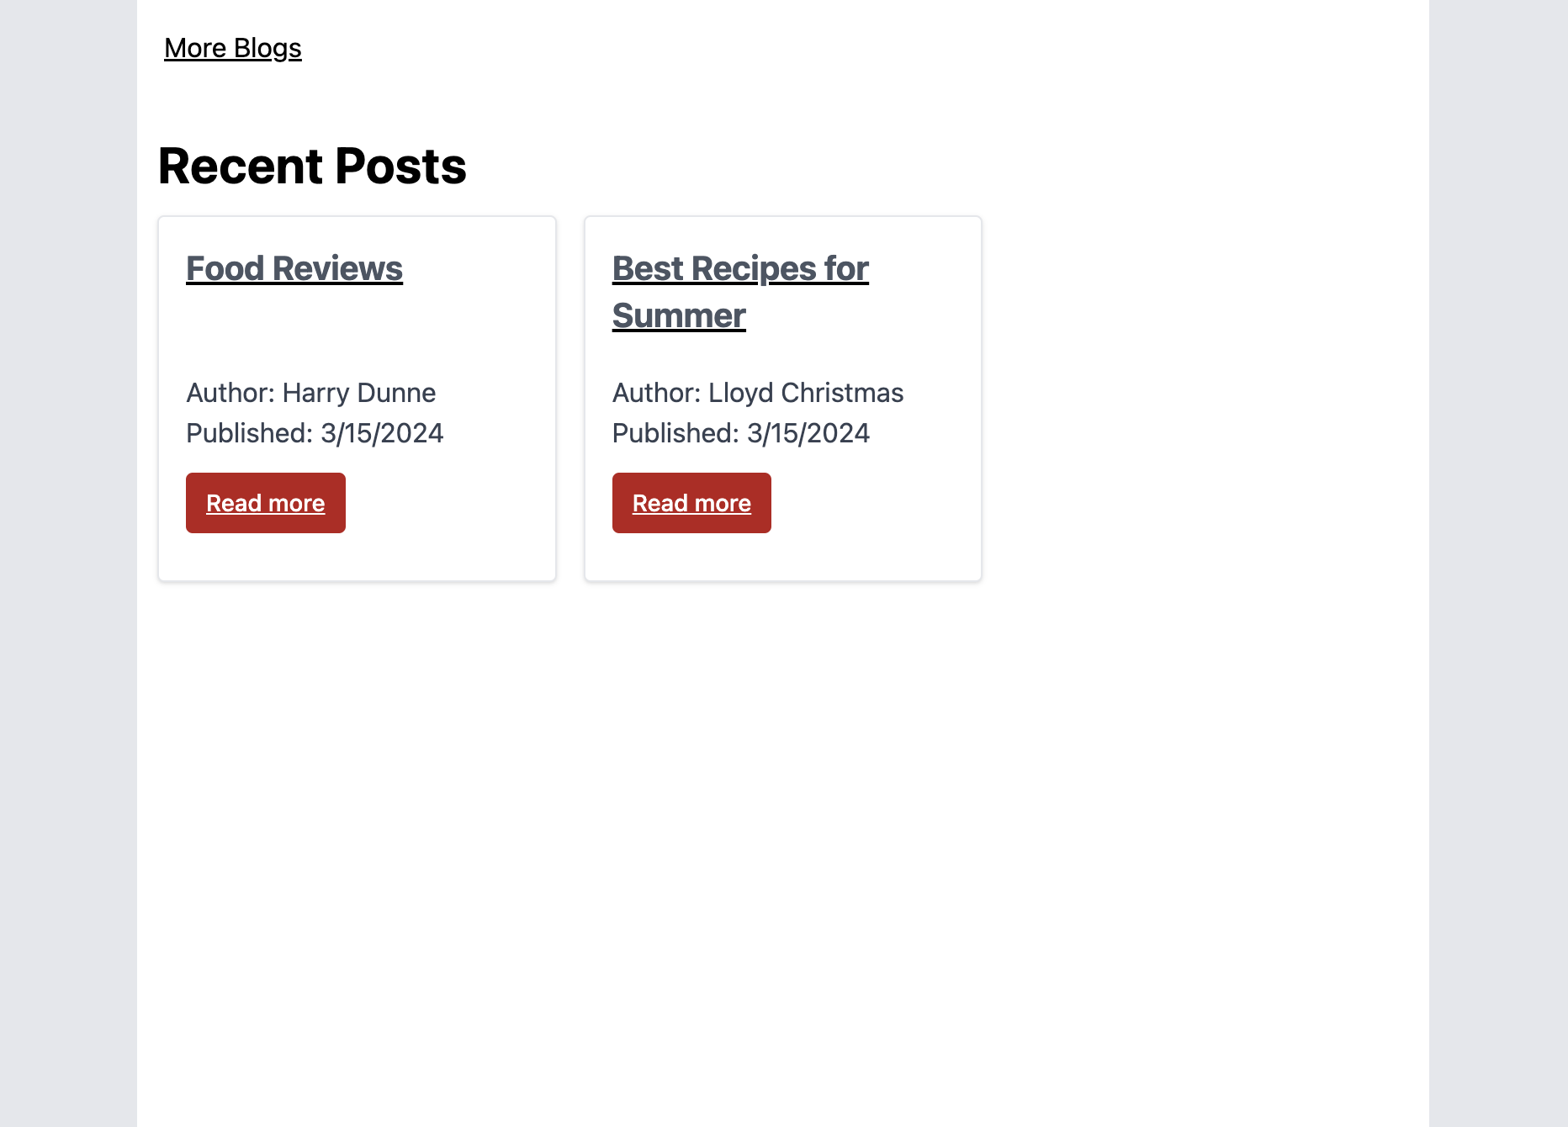
Task: Select the Author: Harry Dunne text
Action: [310, 393]
